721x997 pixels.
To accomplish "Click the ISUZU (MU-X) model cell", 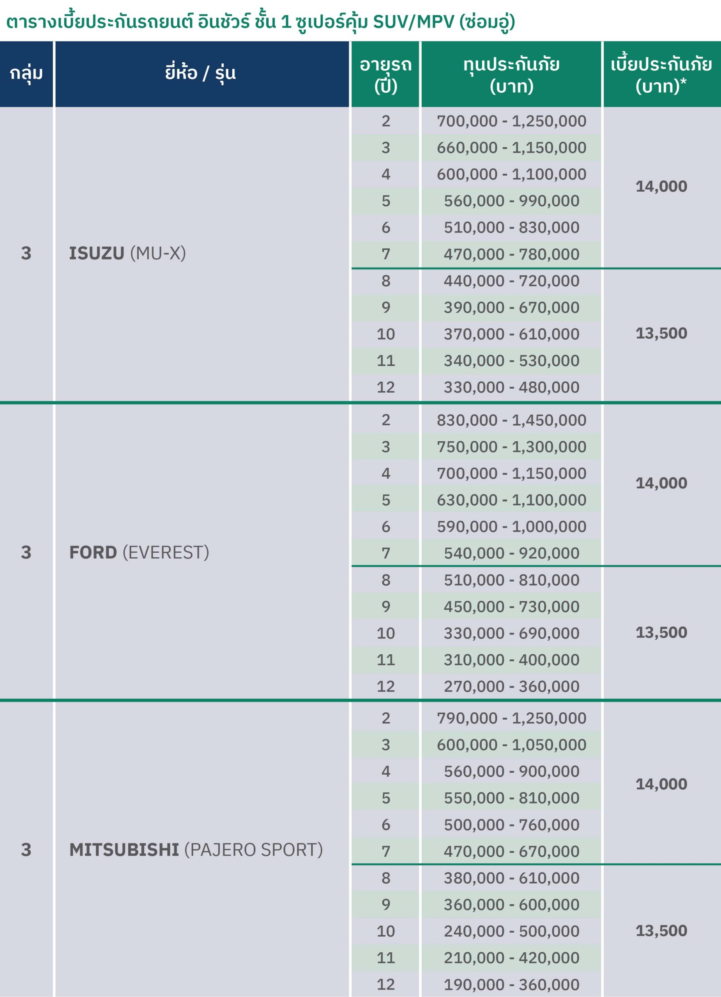I will click(x=202, y=254).
